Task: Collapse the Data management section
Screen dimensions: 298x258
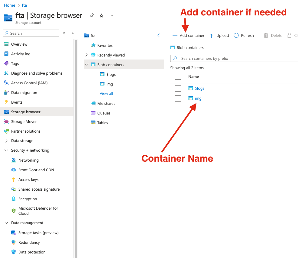Action: point(6,223)
